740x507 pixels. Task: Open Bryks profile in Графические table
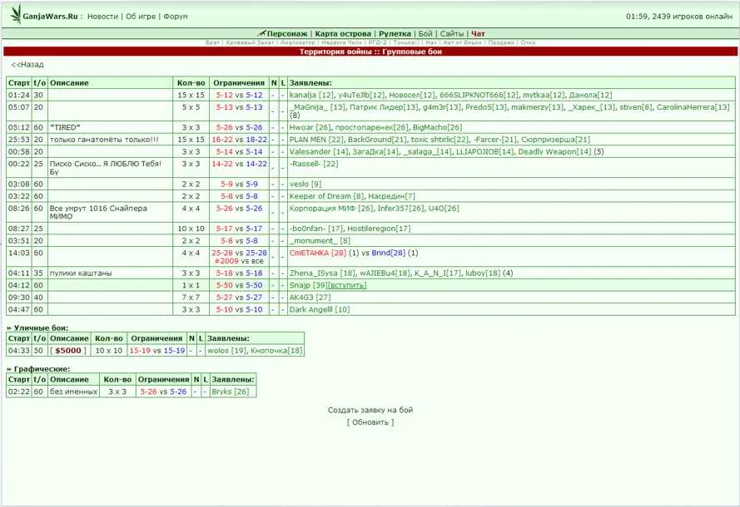pyautogui.click(x=221, y=391)
